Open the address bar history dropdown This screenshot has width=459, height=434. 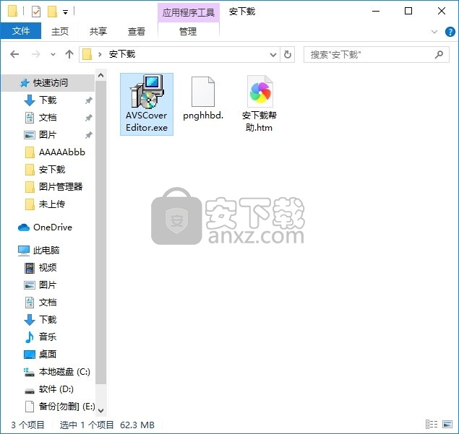(273, 55)
